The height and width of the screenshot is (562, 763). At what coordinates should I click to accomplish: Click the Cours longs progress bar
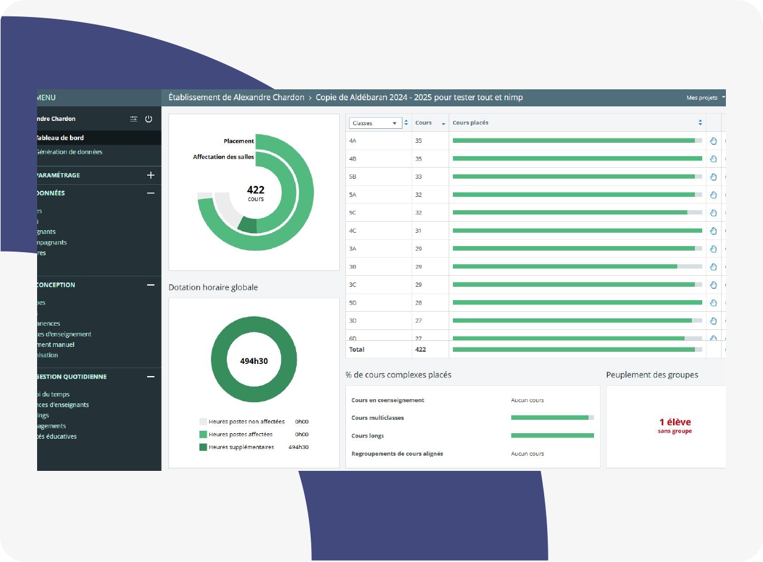(553, 436)
